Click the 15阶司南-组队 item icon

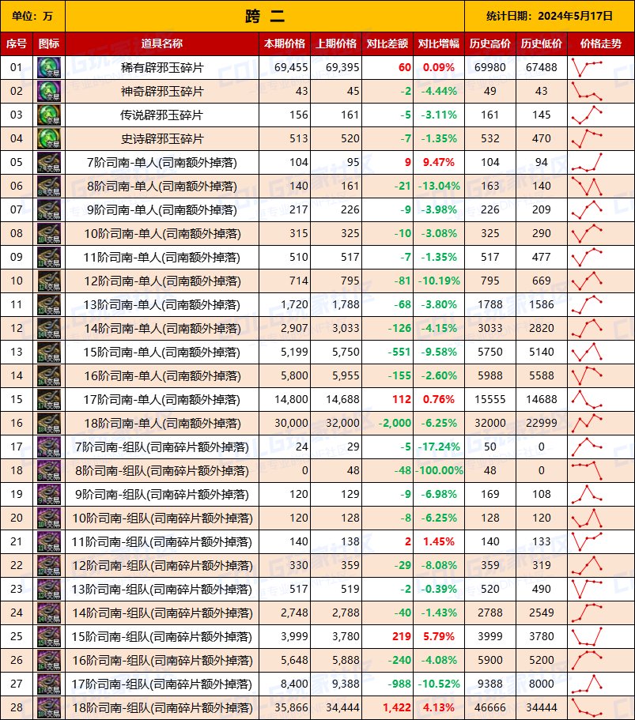click(x=49, y=637)
